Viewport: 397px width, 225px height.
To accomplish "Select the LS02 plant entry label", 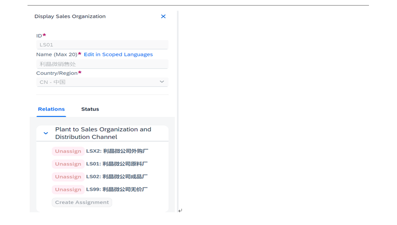I will tap(117, 177).
